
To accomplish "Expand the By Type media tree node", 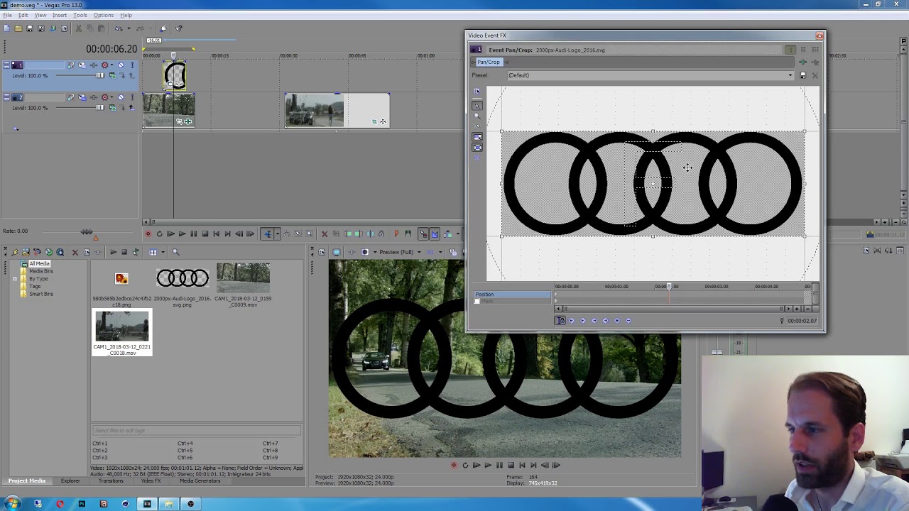I will tap(15, 279).
